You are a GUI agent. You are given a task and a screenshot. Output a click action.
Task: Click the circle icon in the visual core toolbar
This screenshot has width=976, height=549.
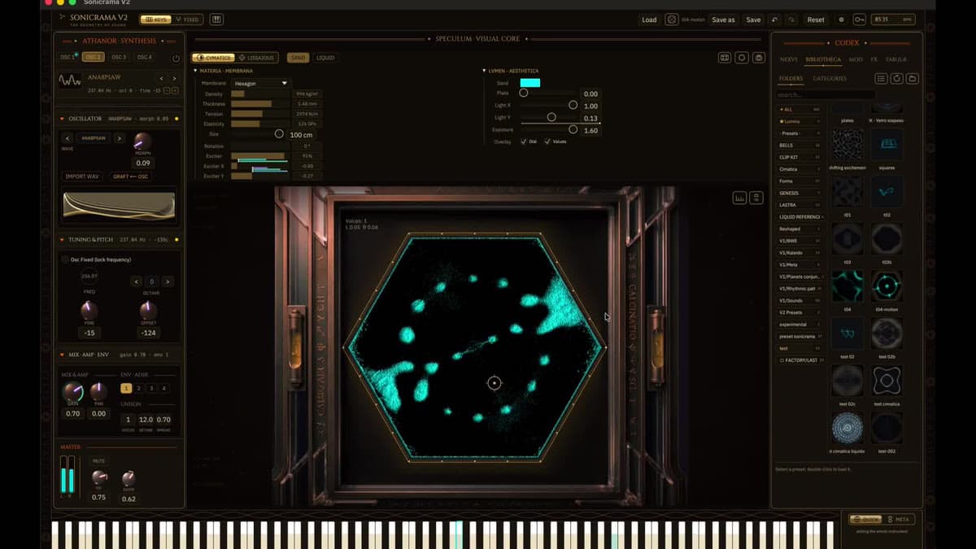[x=742, y=58]
